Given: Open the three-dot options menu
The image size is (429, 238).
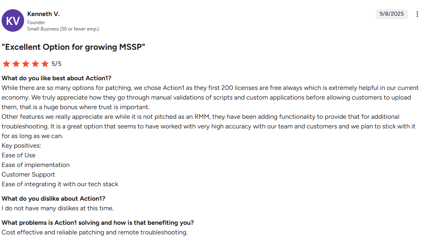Looking at the screenshot, I should point(417,14).
